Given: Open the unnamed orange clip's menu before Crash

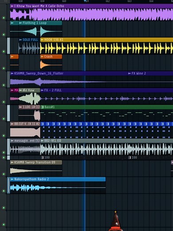Looking at the screenshot, I should [x=12, y=56].
